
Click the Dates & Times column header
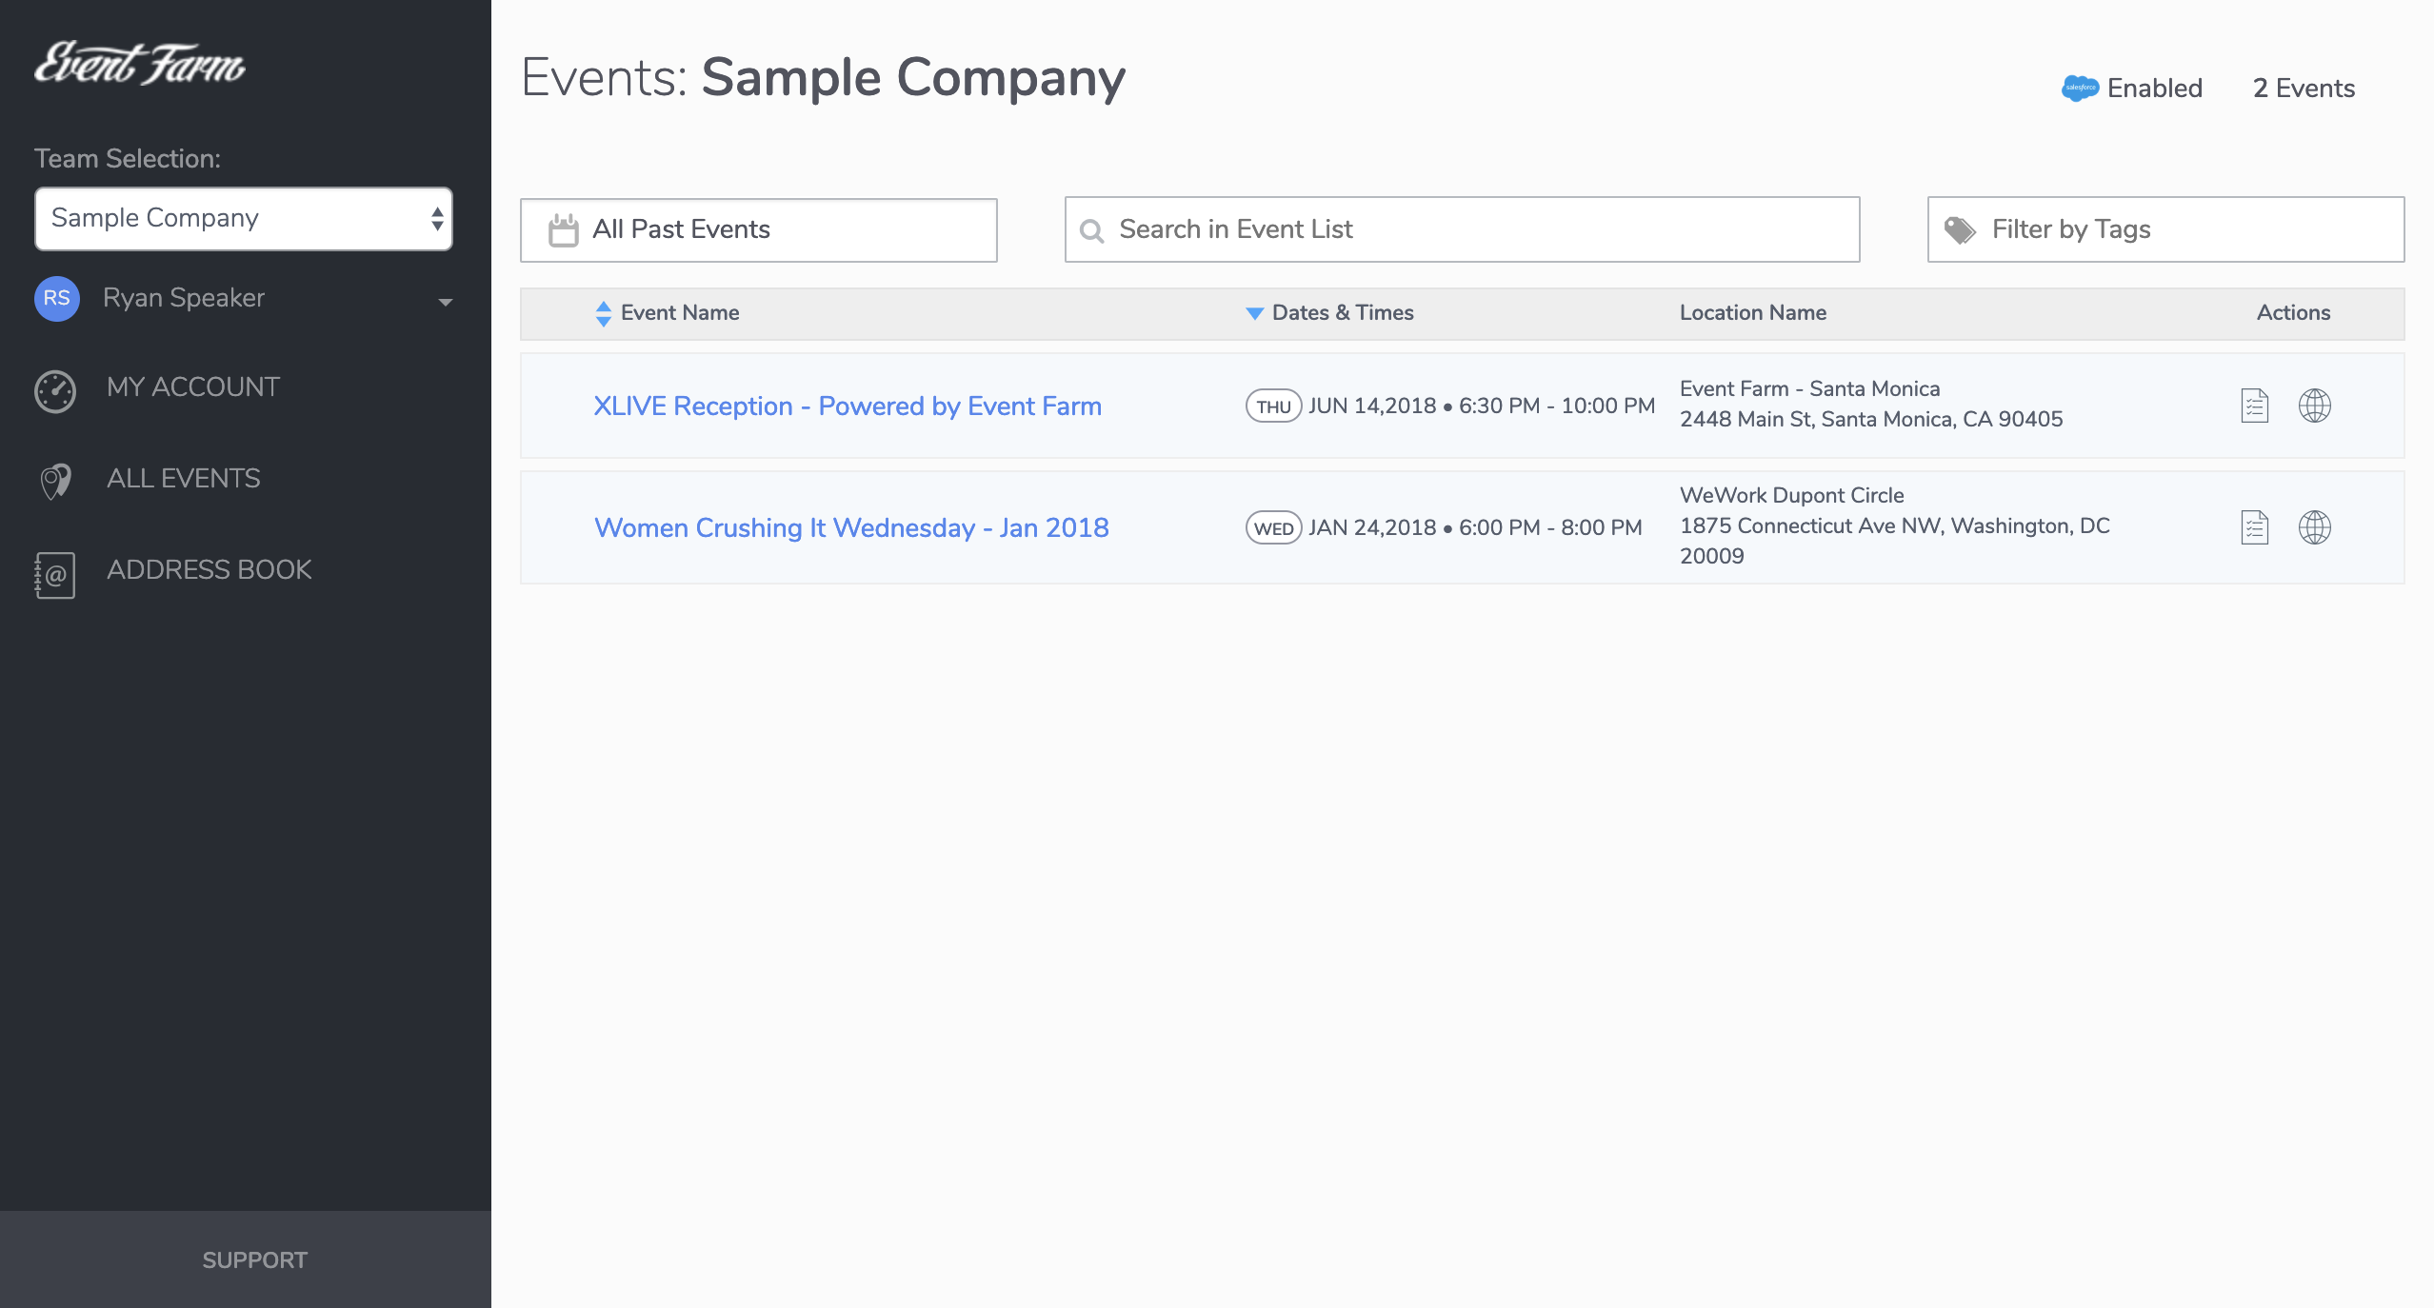(x=1343, y=313)
